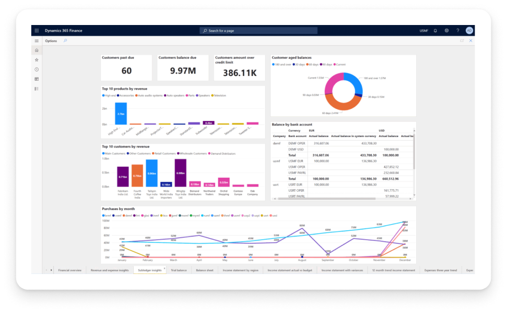Click the search icon beside Options
Image resolution: width=506 pixels, height=311 pixels.
(x=65, y=41)
